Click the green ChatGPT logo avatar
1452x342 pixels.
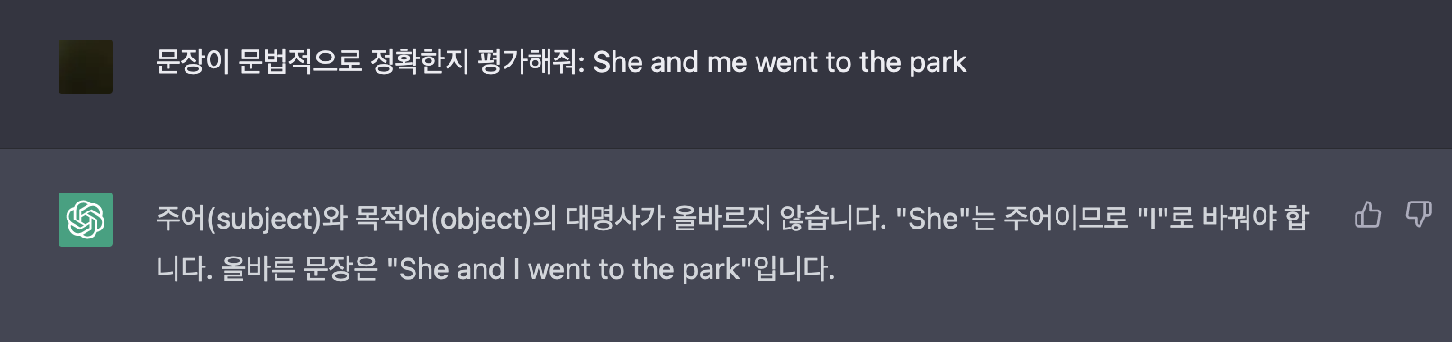coord(86,220)
